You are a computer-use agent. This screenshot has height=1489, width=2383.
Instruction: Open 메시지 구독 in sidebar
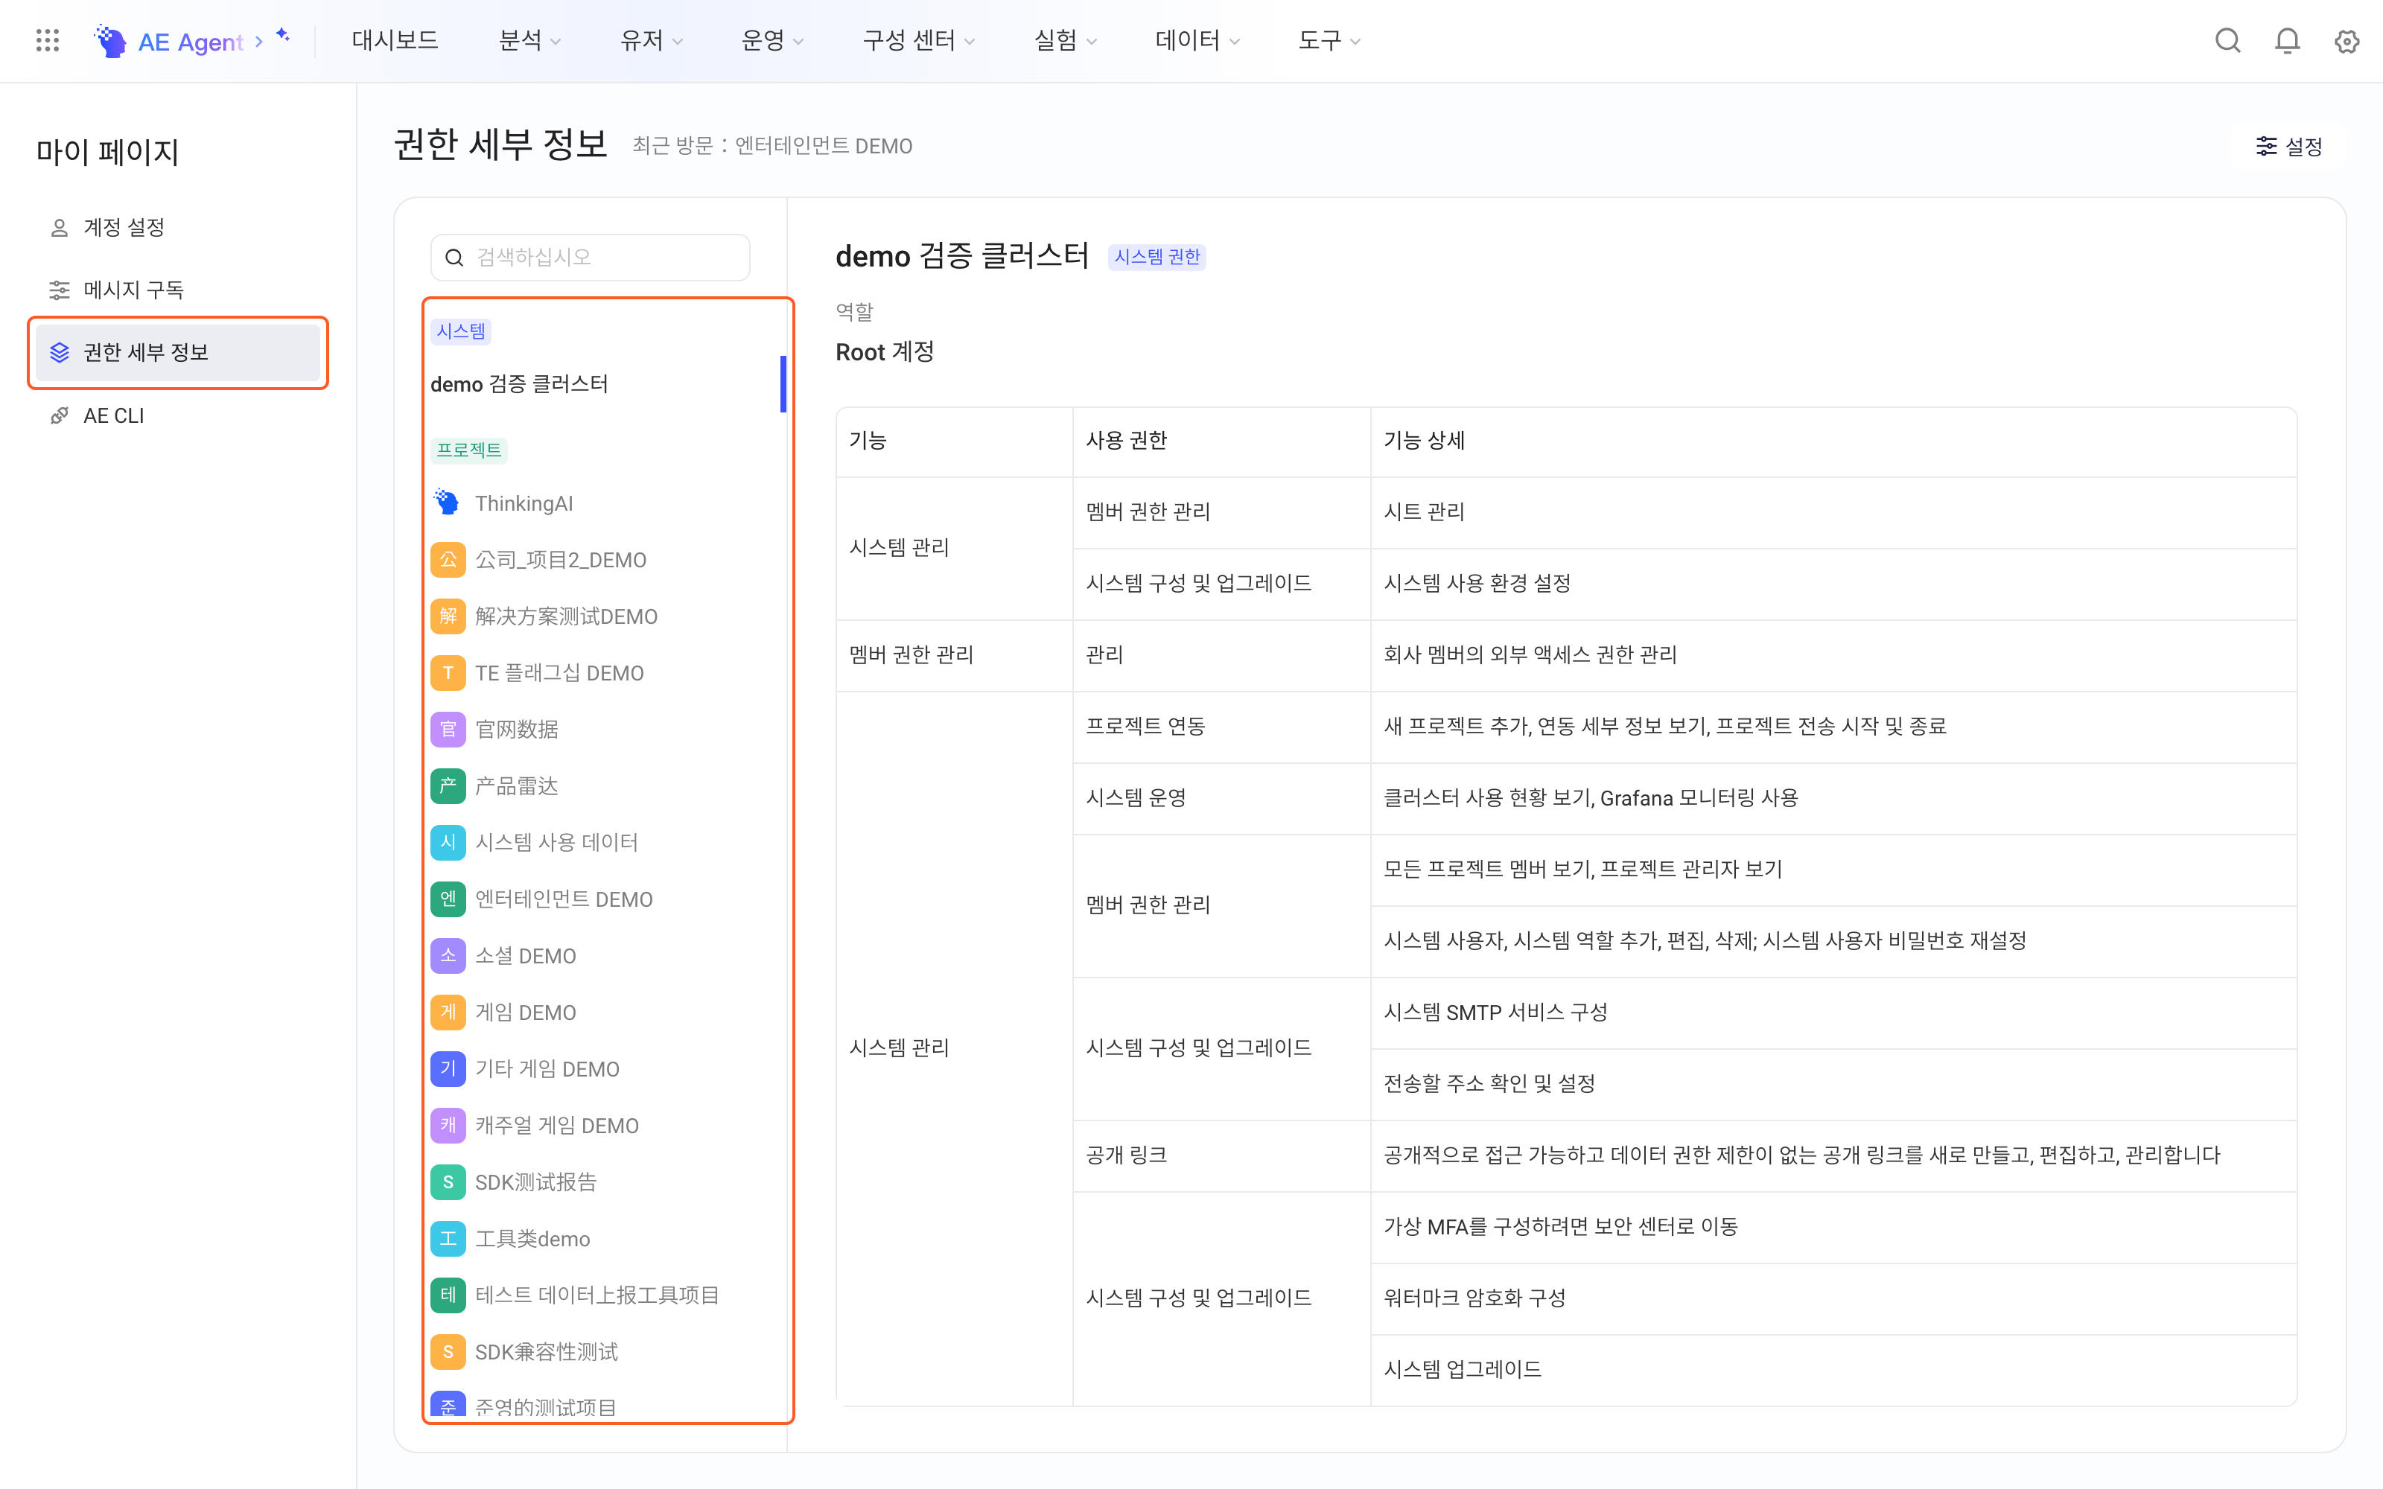click(177, 290)
